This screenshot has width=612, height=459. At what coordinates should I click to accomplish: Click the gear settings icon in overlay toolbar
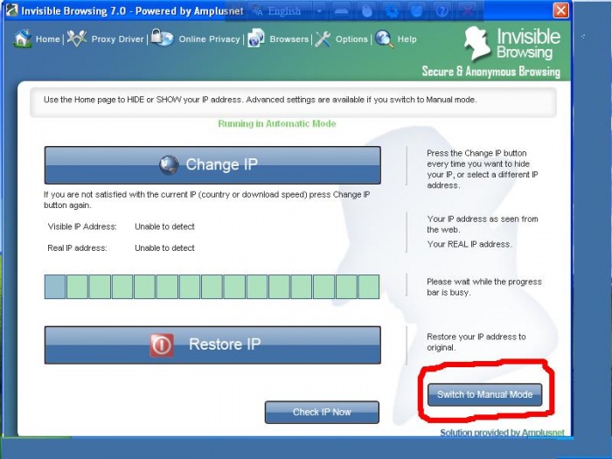392,11
